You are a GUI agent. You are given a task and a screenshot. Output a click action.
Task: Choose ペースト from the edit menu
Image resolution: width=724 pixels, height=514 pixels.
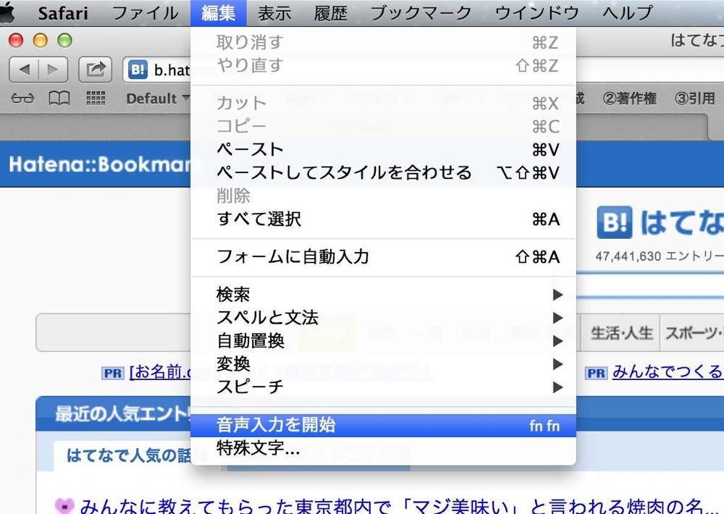pos(383,149)
